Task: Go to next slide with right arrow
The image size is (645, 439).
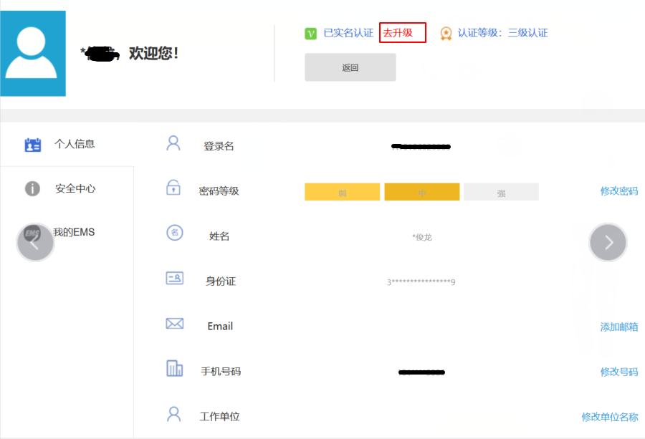Action: pos(608,243)
